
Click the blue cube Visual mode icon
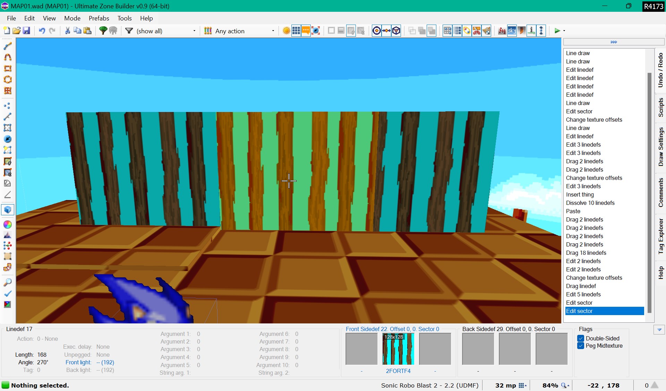tap(7, 210)
